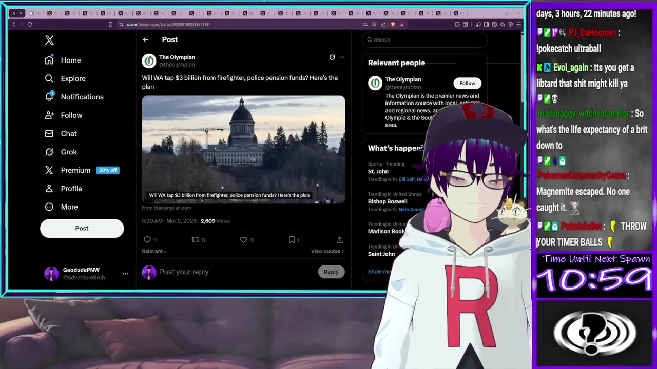Follow The Olympian in Relevant people
Image resolution: width=657 pixels, height=369 pixels.
click(467, 83)
